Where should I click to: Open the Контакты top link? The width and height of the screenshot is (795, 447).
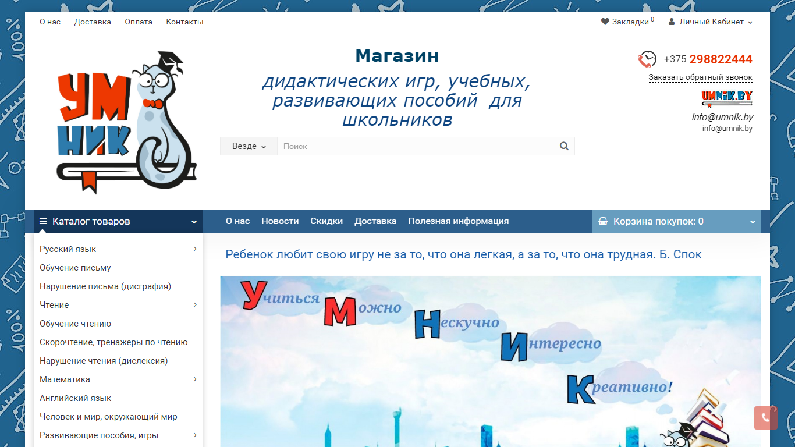[x=184, y=22]
